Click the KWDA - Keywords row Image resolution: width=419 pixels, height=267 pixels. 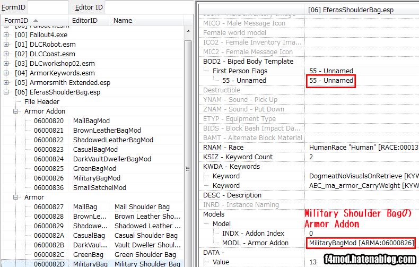pyautogui.click(x=231, y=167)
